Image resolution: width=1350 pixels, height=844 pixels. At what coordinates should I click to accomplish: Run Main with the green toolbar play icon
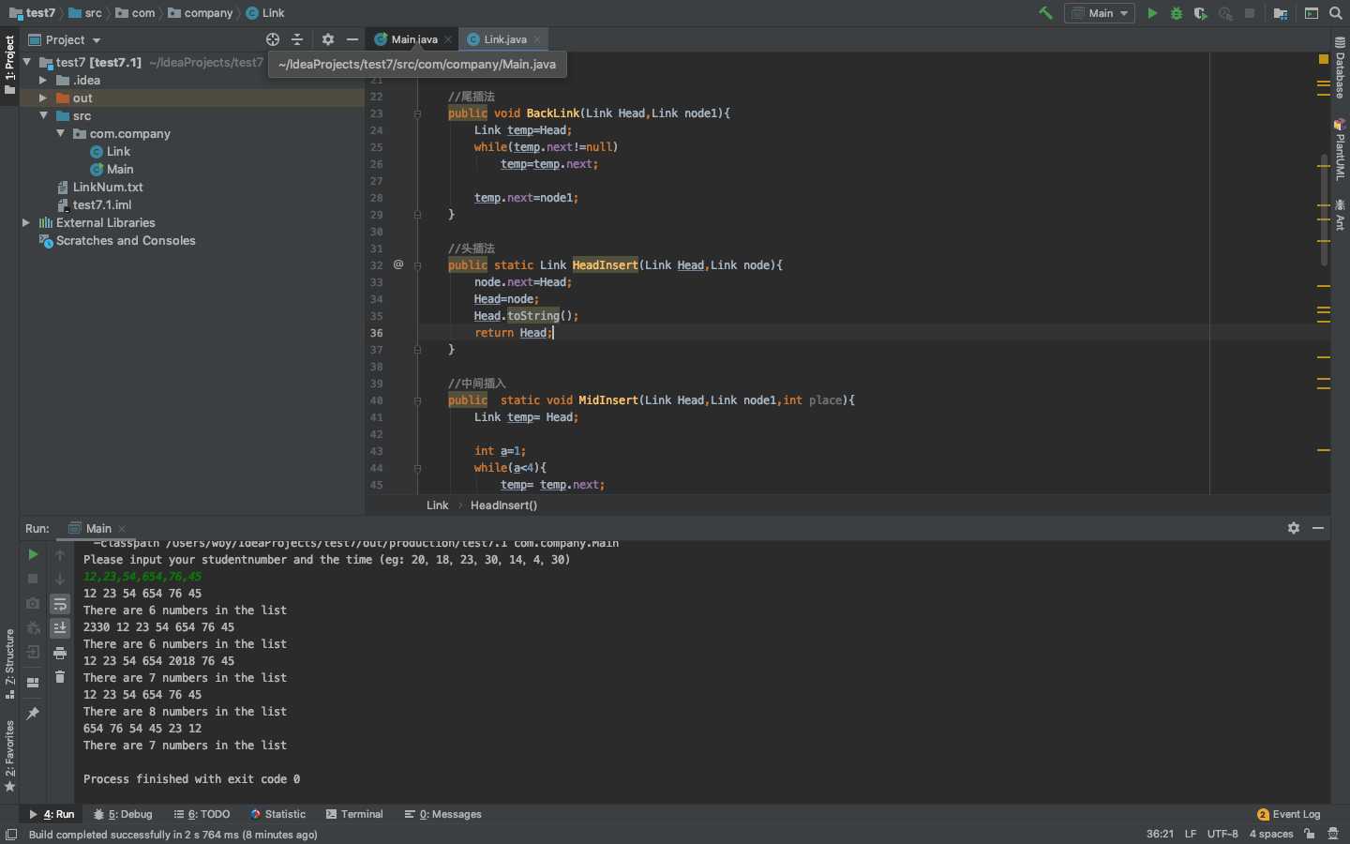(1152, 13)
